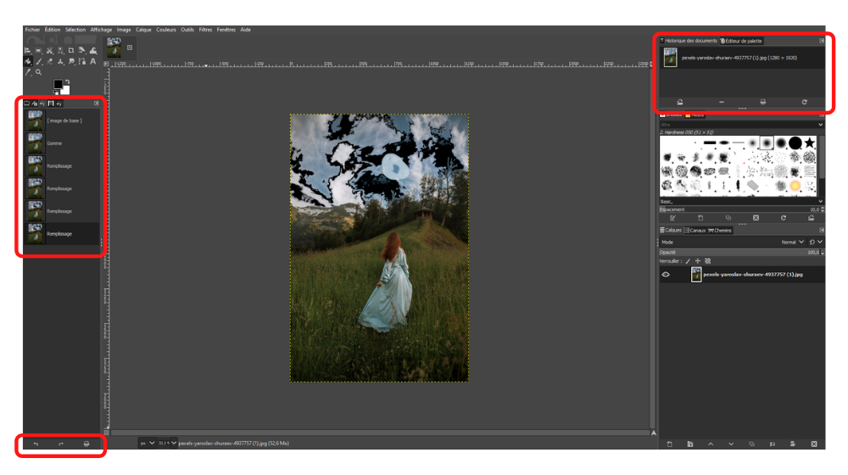Open the Filtres menu

click(x=205, y=30)
